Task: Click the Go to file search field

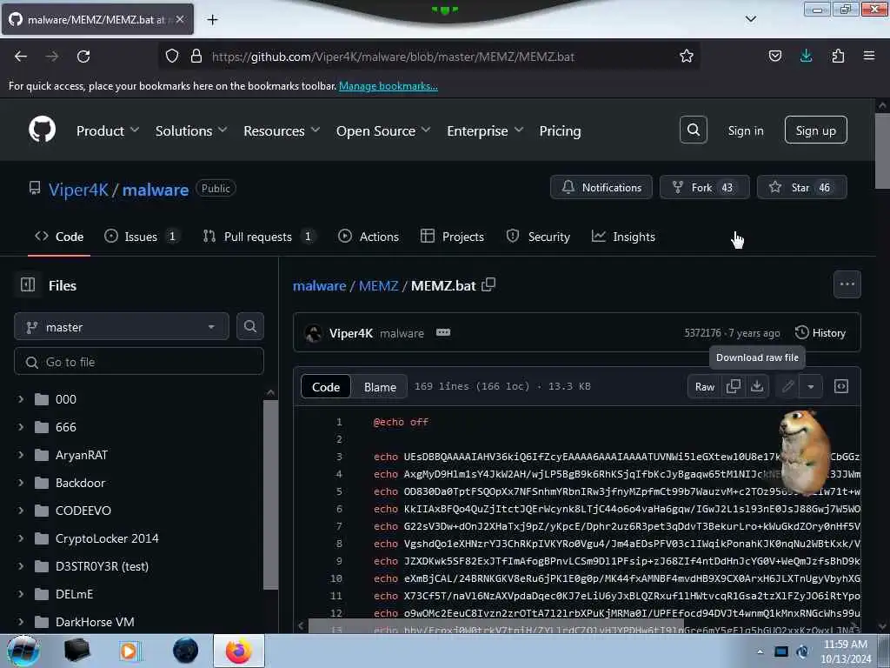Action: 139,361
